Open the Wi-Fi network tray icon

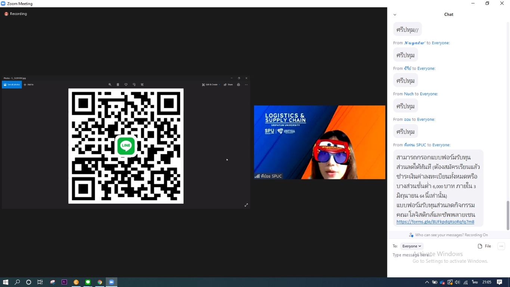(x=466, y=282)
